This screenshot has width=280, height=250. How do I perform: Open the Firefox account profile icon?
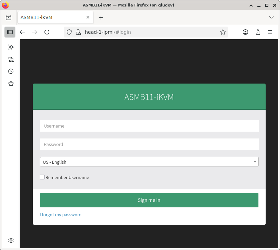click(245, 32)
